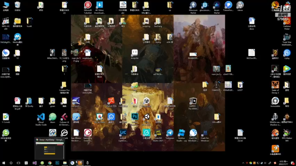The height and width of the screenshot is (166, 296).
Task: Launch the RPG Maker MV shortcut
Action: coord(287,135)
